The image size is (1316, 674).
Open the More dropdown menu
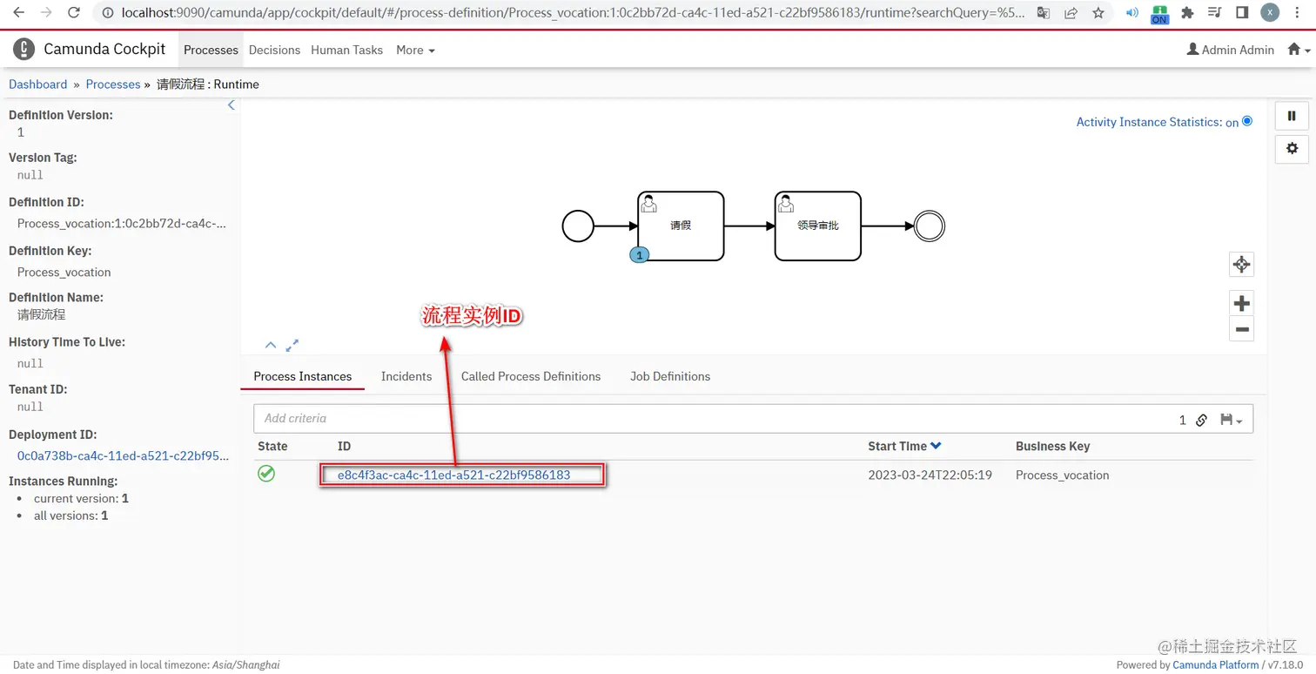pyautogui.click(x=415, y=50)
